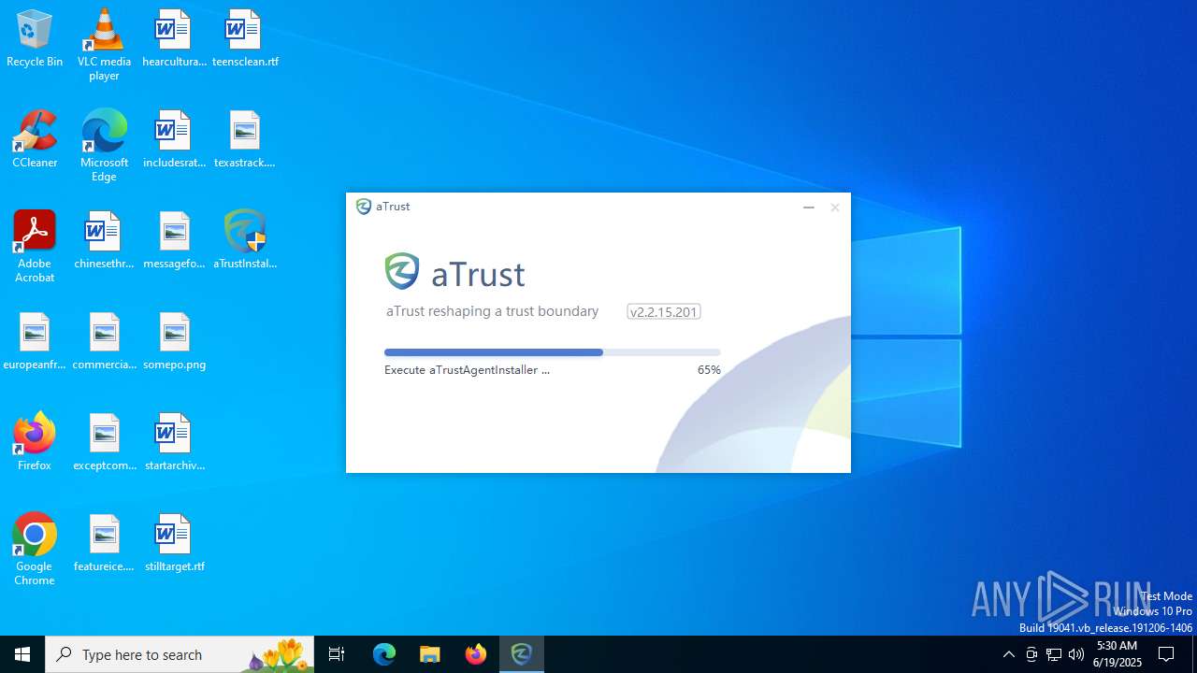Select stilltarget.rtf file icon
The width and height of the screenshot is (1197, 673).
[x=174, y=544]
